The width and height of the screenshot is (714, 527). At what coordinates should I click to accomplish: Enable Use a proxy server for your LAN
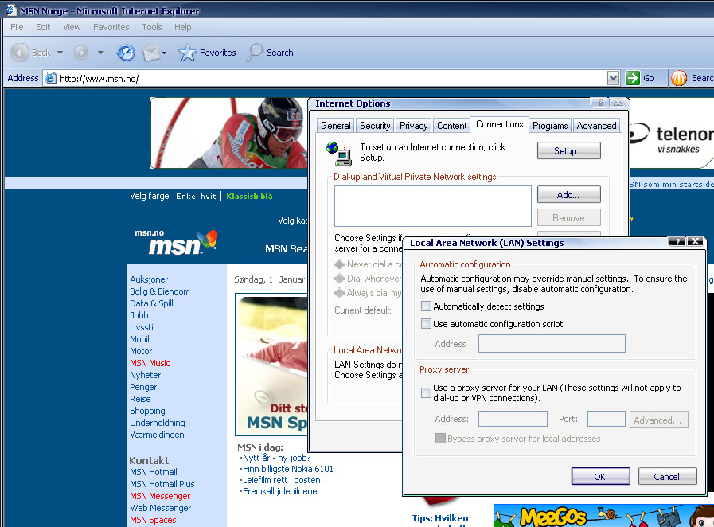[x=426, y=392]
